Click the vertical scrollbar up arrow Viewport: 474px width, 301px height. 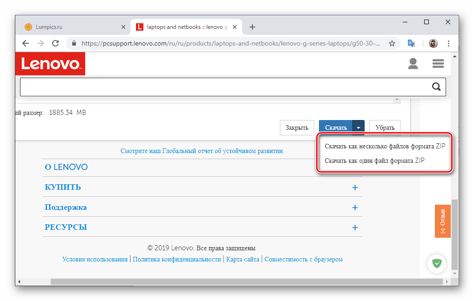click(x=454, y=56)
